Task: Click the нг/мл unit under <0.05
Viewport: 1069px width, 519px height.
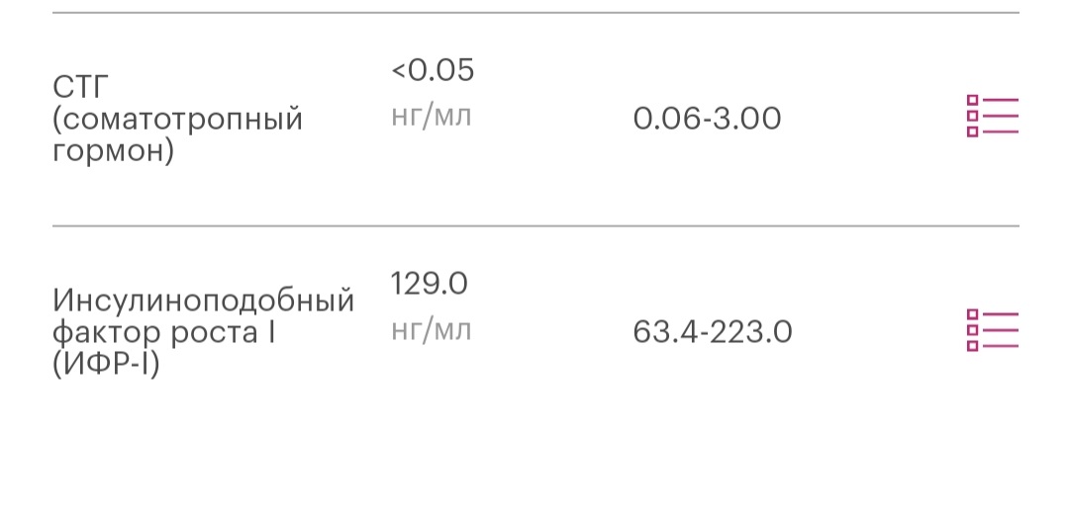Action: [432, 117]
